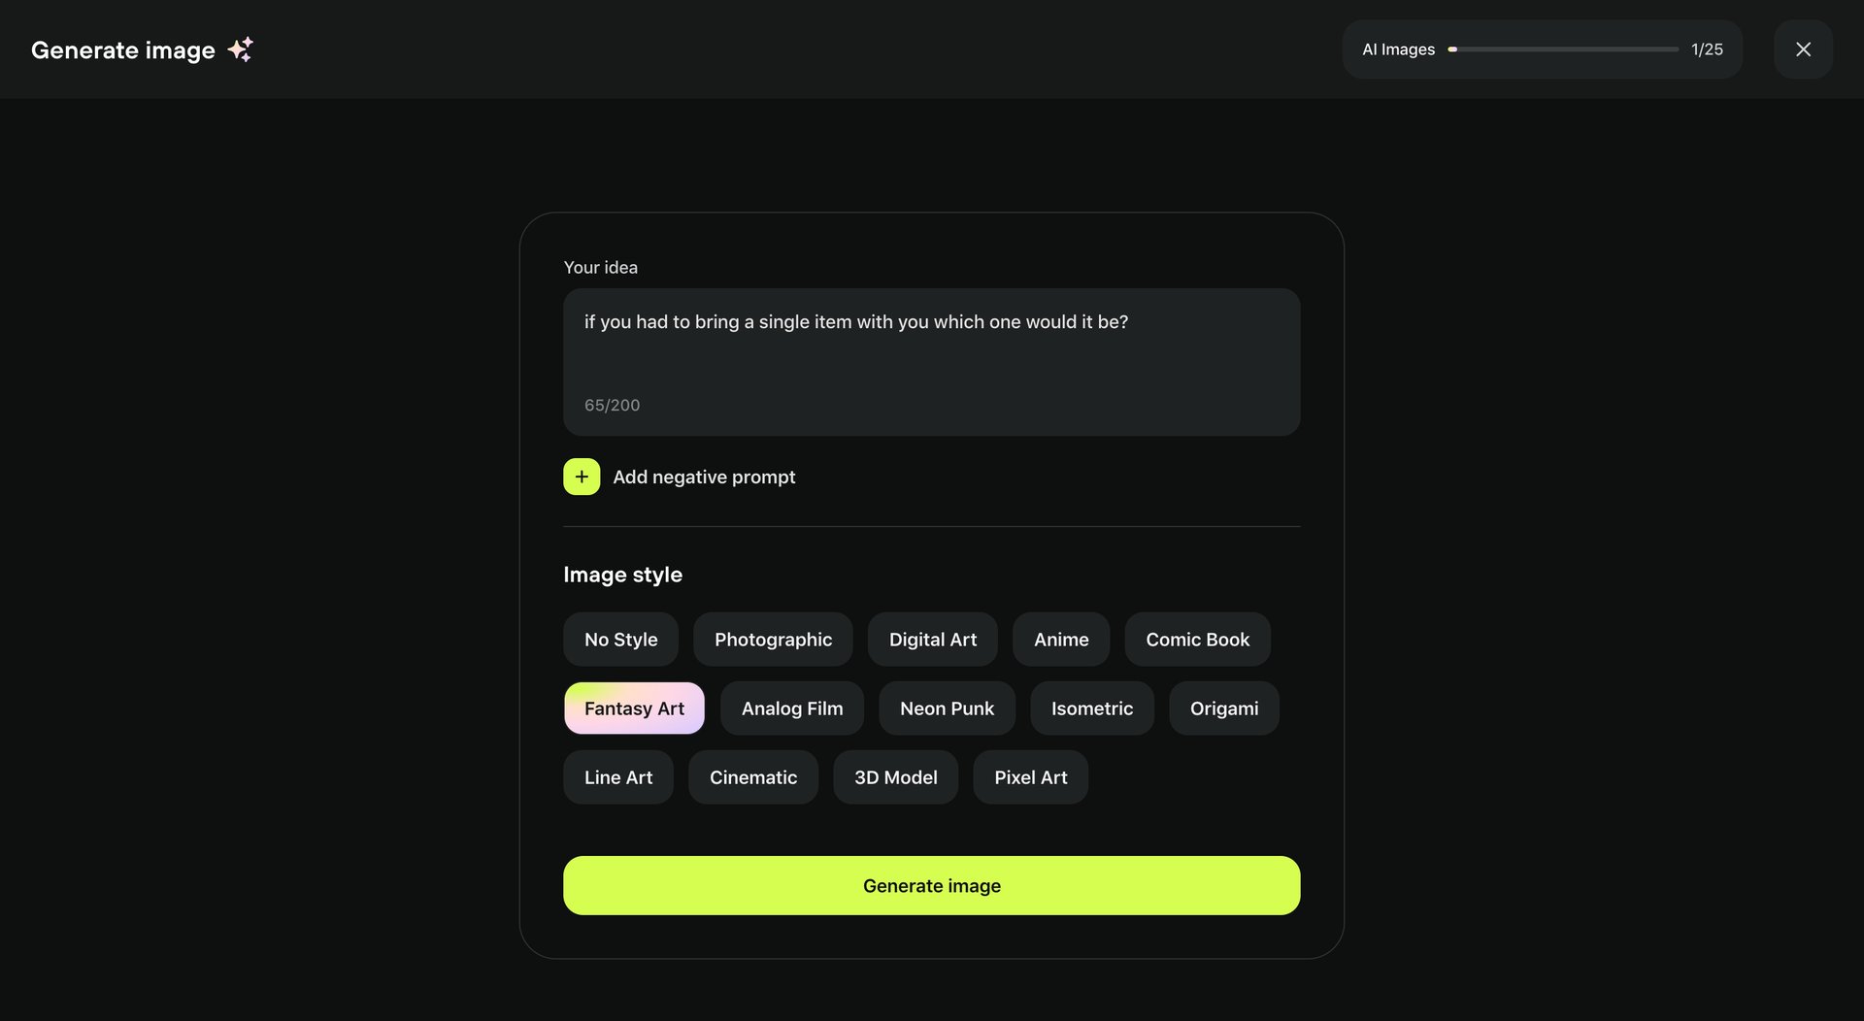The image size is (1864, 1021).
Task: Select the Origami style
Action: (x=1223, y=708)
